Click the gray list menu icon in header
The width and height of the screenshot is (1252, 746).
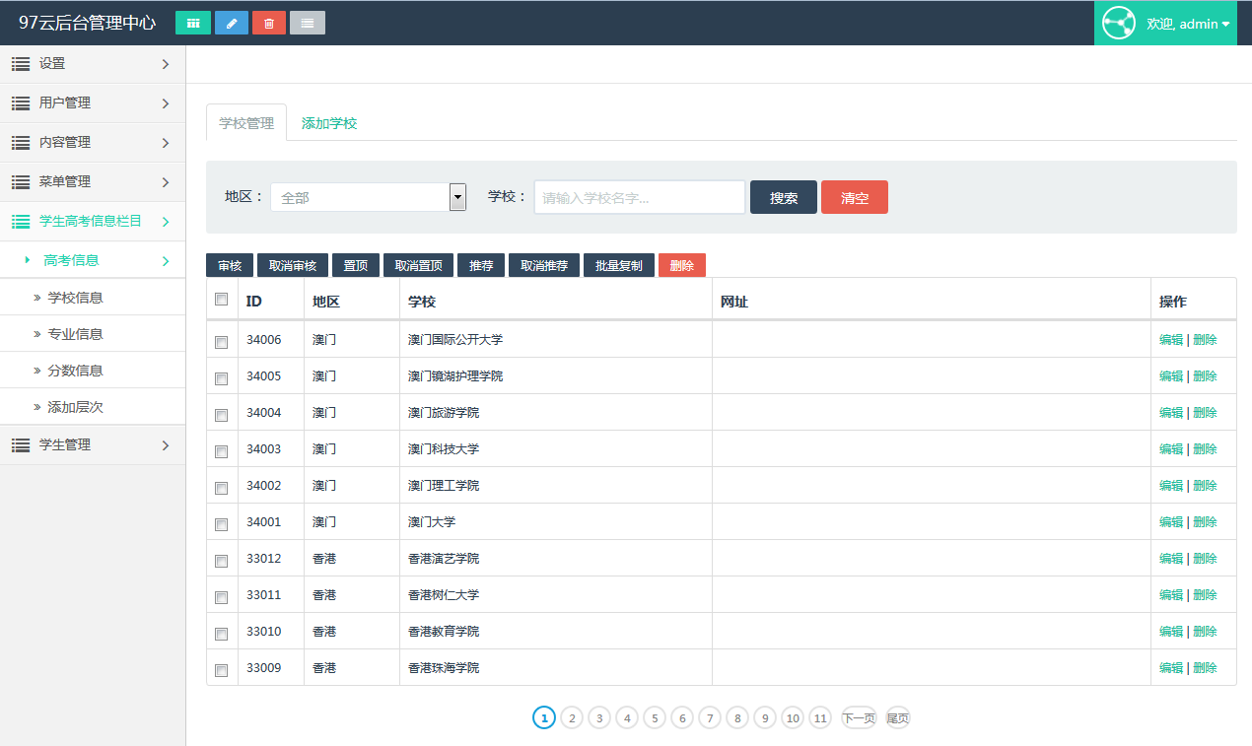click(308, 23)
